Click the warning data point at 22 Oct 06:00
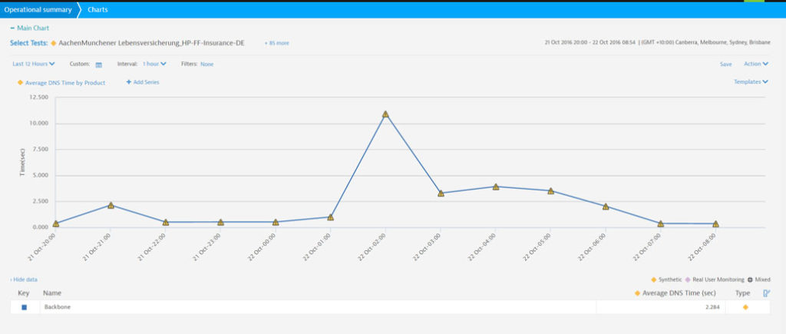The image size is (786, 334). point(606,207)
